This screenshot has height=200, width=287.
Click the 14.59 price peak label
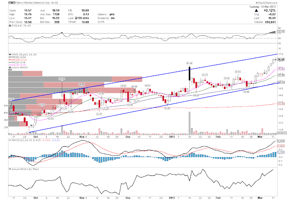82,85
